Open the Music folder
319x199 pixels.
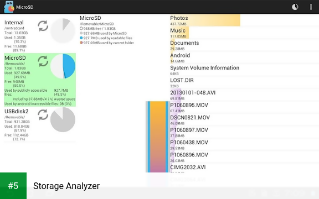click(244, 33)
